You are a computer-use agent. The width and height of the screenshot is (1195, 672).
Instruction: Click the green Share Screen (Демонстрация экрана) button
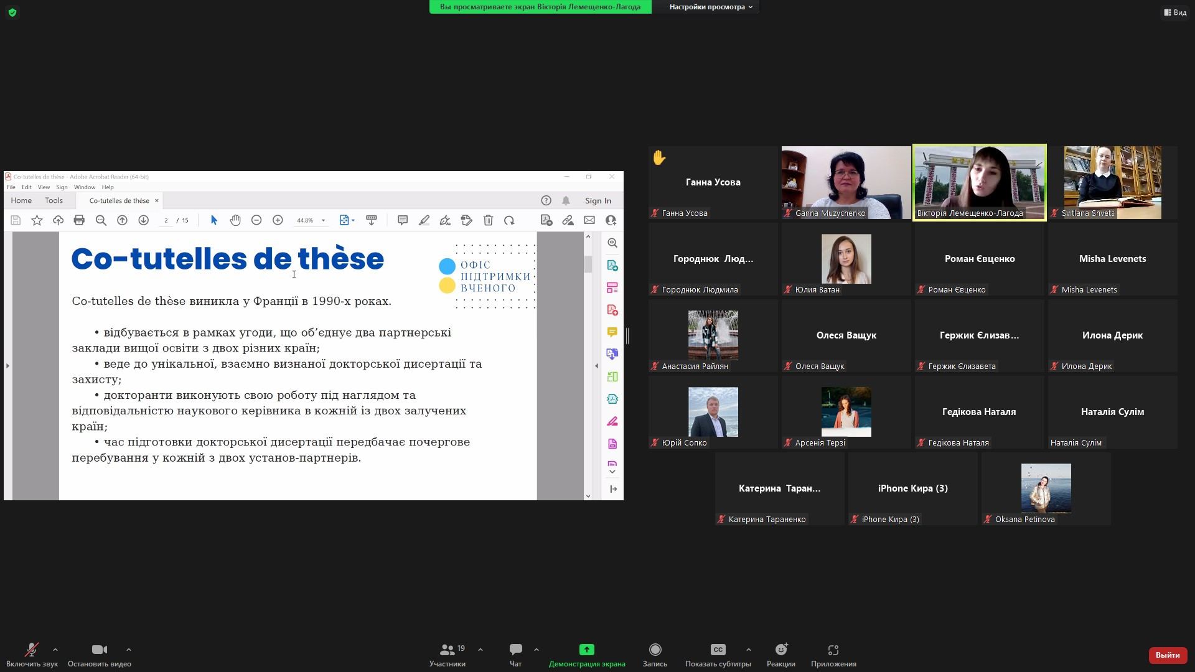586,650
